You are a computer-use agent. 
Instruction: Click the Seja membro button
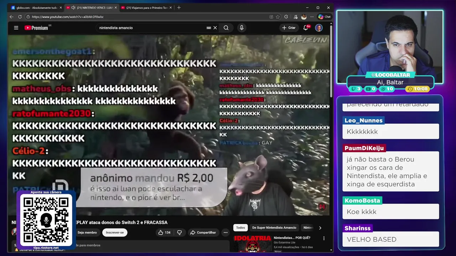[87, 233]
